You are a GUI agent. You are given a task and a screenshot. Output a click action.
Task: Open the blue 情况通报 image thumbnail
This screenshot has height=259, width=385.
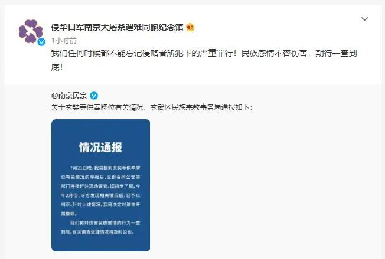[100, 185]
